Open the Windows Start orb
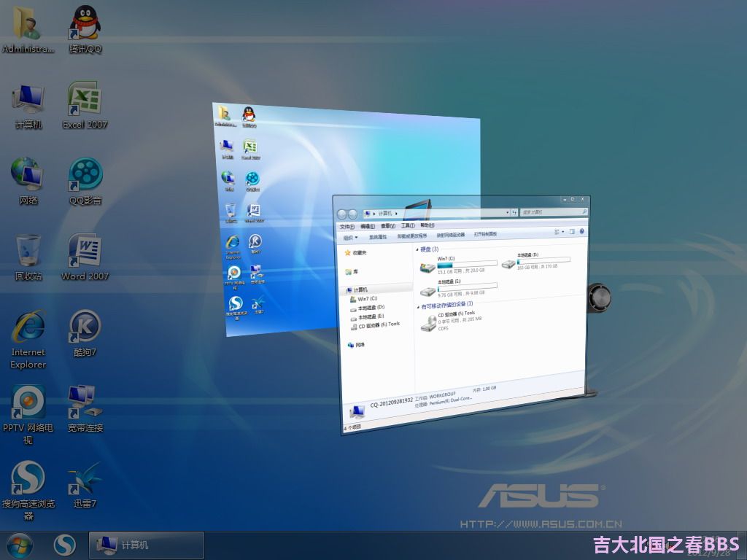This screenshot has height=560, width=747. [20, 545]
